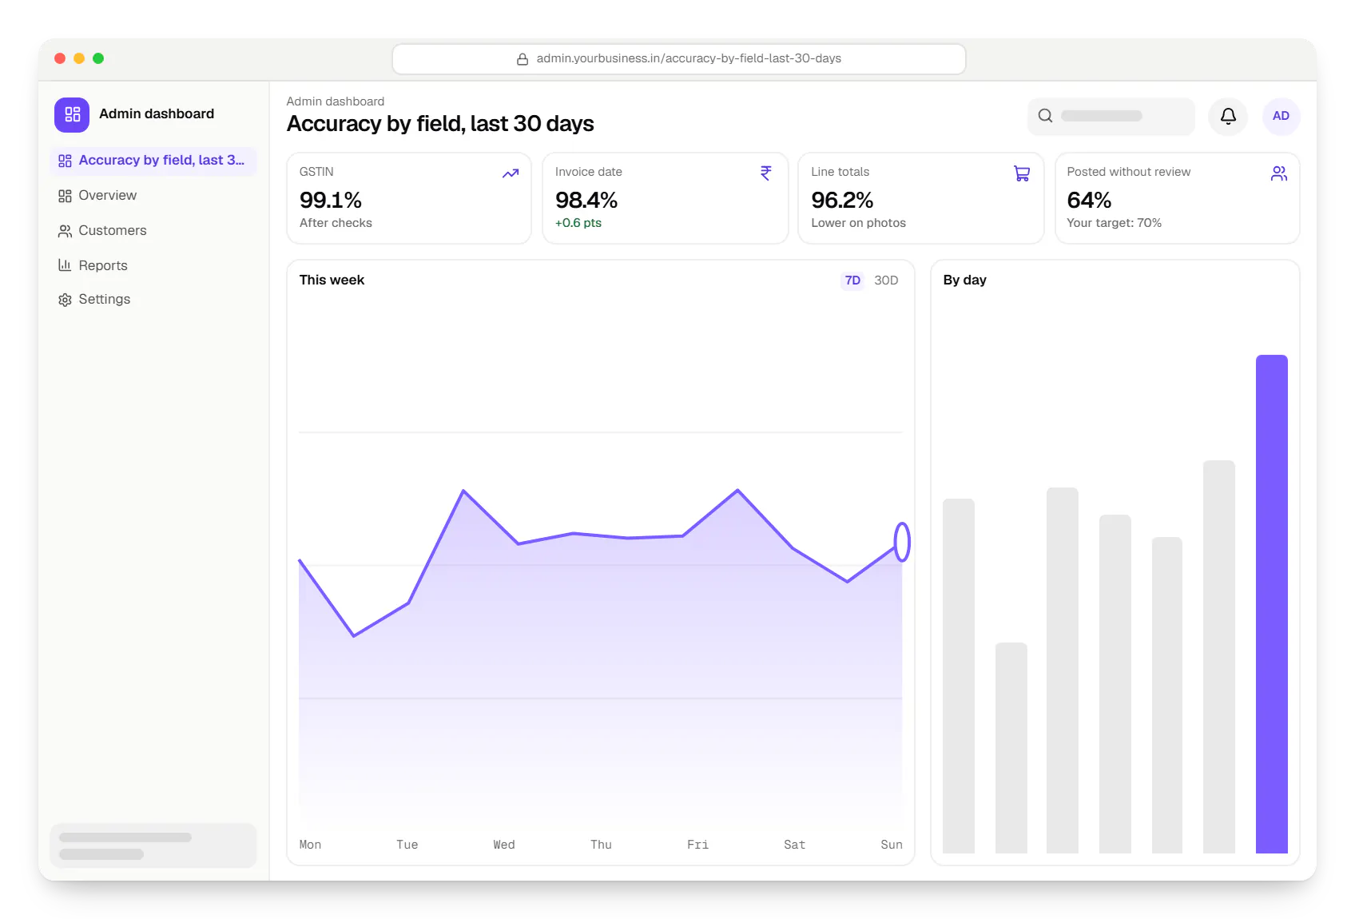Click the search magnifier icon

(x=1045, y=116)
